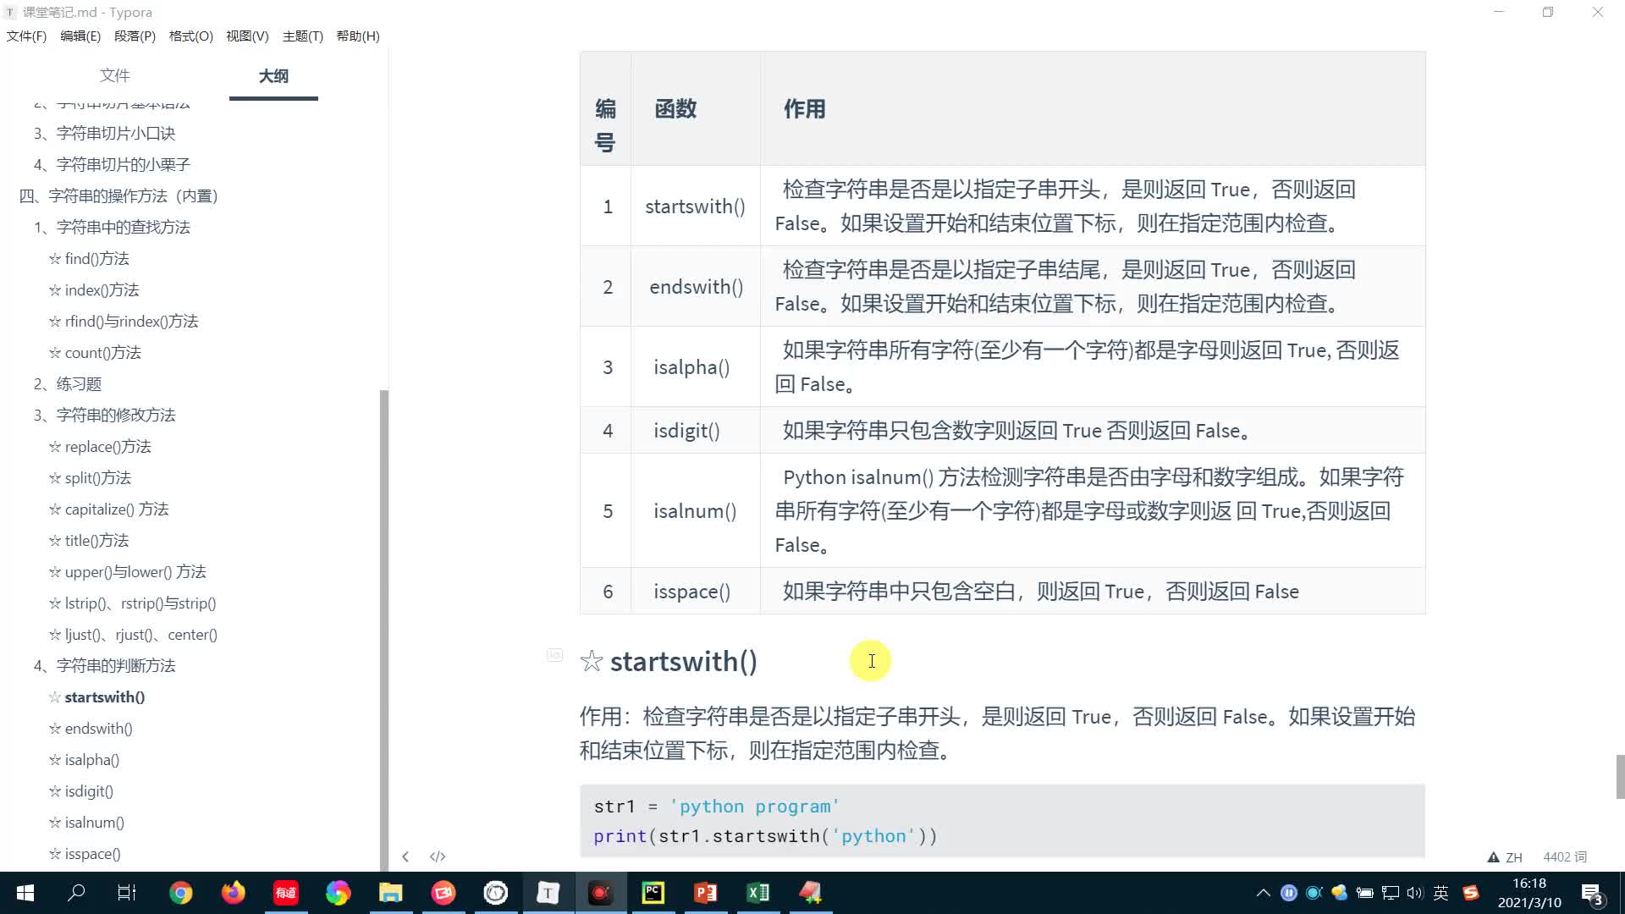
Task: Open the 格式(O) menu
Action: click(x=191, y=36)
